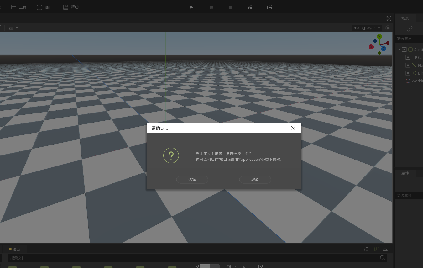Click the Z axis on the gizmo

click(x=384, y=49)
